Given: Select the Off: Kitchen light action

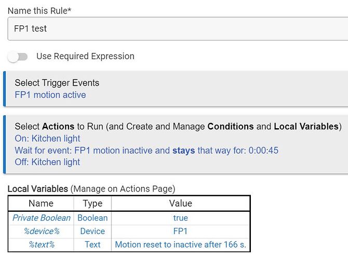Looking at the screenshot, I should click(47, 162).
